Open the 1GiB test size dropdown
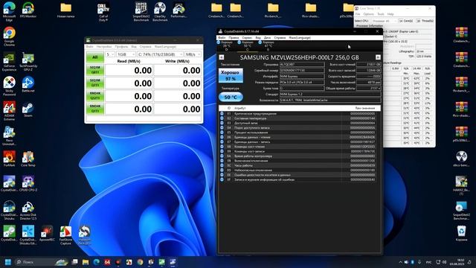476x268 pixels. coord(126,54)
